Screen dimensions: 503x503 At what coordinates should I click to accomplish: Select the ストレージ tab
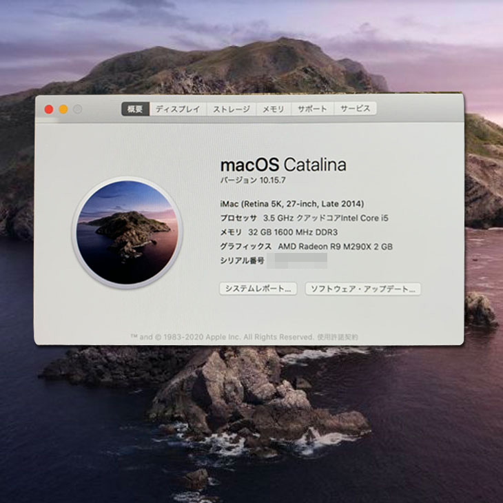coord(231,109)
